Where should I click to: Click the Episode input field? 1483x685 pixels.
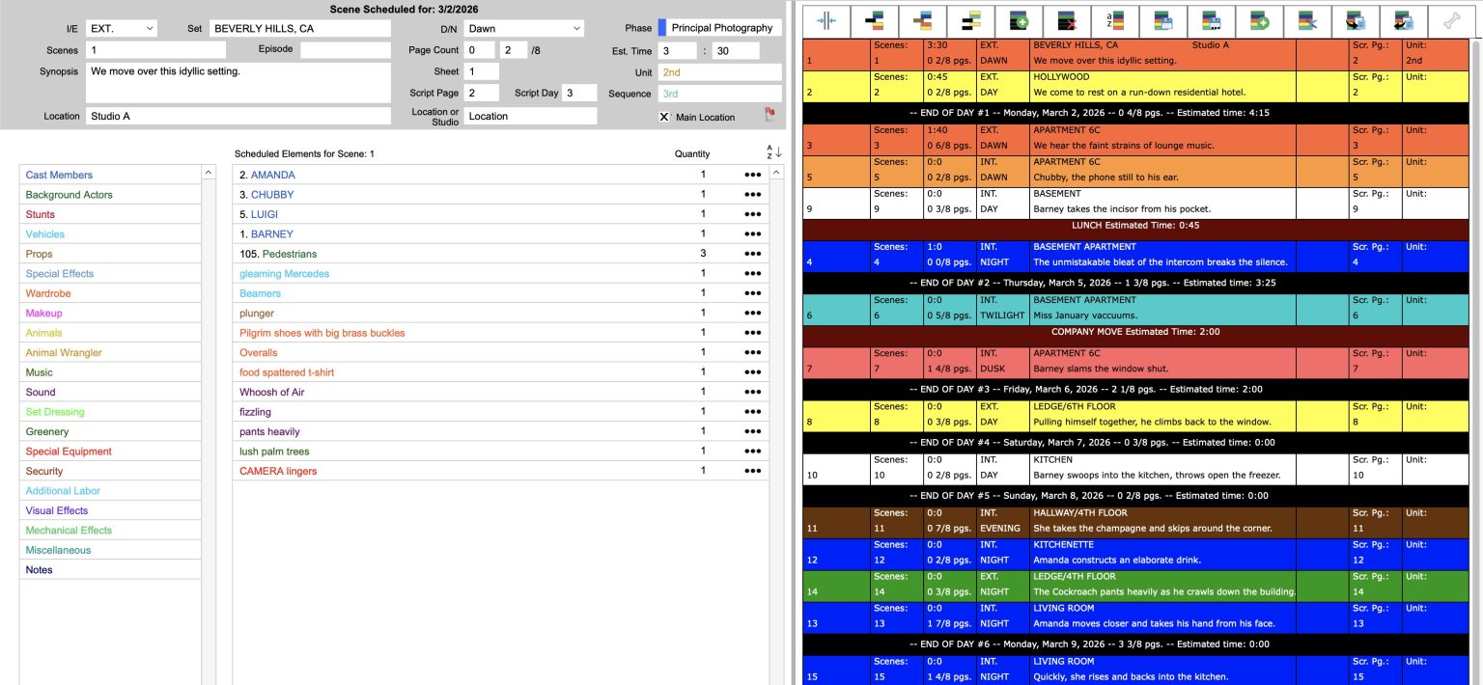click(346, 50)
